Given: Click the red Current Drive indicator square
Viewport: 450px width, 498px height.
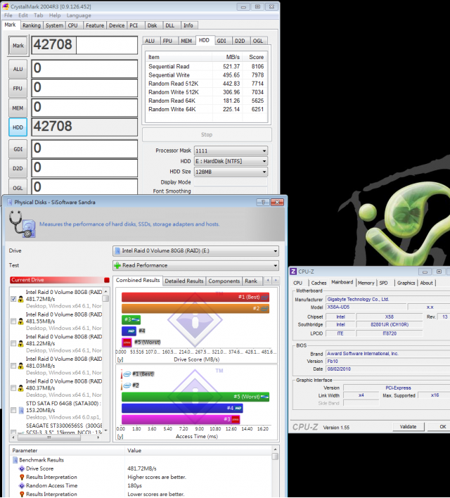Looking at the screenshot, I should [107, 280].
